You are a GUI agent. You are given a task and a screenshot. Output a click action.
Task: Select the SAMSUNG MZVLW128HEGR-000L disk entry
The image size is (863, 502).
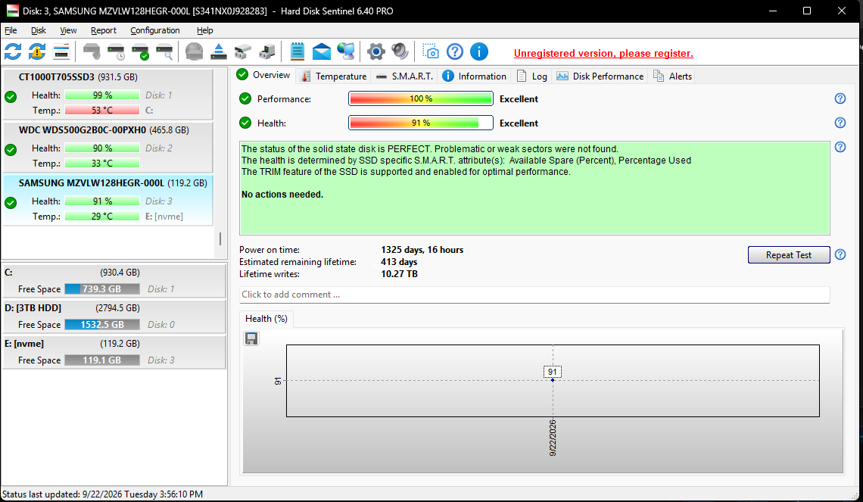pyautogui.click(x=107, y=200)
